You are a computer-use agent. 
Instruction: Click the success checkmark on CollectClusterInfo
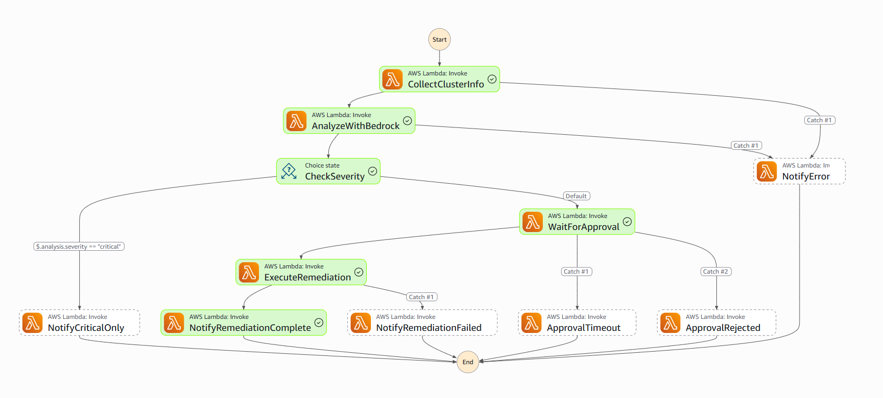point(492,79)
